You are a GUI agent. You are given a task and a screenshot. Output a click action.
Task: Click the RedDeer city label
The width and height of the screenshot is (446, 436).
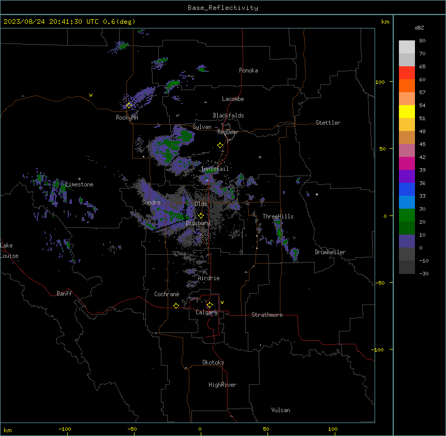tap(228, 132)
